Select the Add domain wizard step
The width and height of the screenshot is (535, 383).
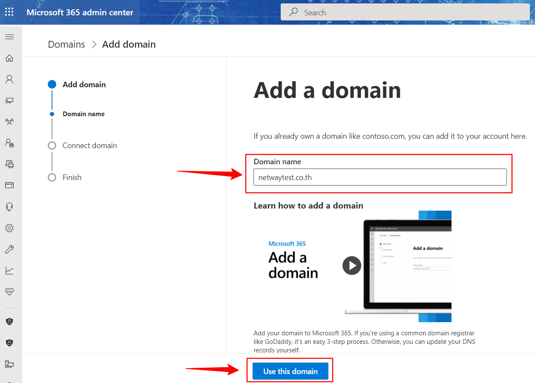[x=84, y=85]
